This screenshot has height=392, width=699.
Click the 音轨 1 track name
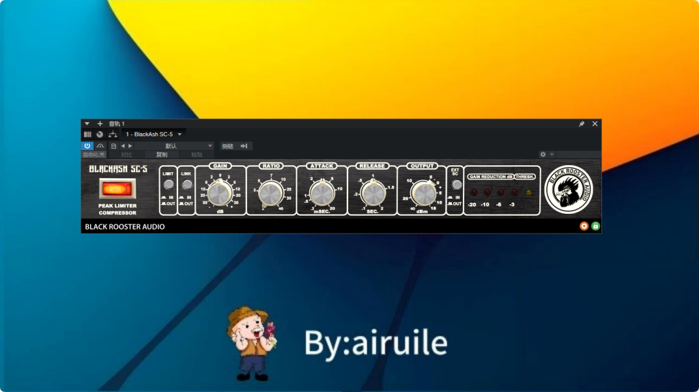117,124
